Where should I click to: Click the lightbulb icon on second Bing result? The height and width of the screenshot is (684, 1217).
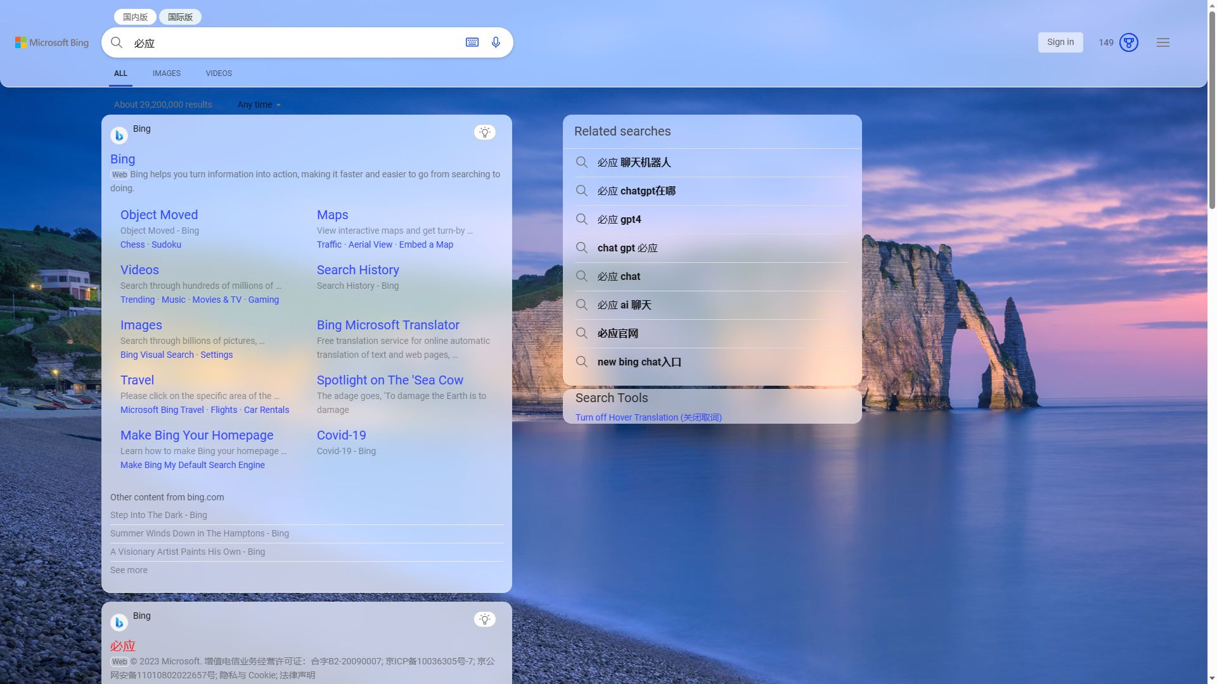click(x=485, y=619)
